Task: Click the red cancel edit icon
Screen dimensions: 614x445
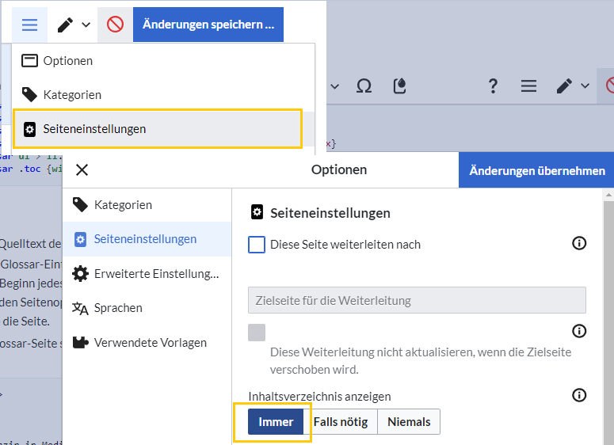Action: (x=115, y=25)
